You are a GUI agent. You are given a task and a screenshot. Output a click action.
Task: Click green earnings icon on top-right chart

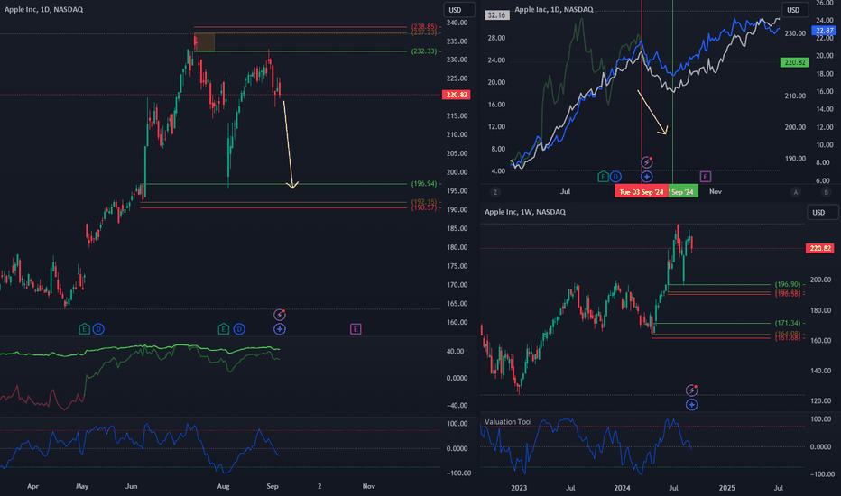coord(603,177)
